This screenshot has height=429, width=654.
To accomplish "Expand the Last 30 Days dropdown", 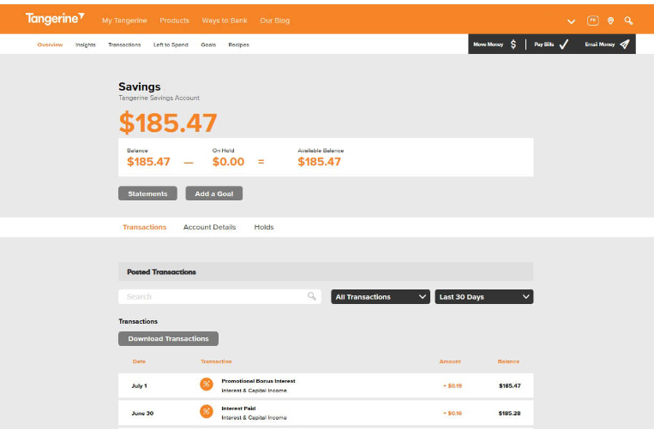I will coord(483,296).
